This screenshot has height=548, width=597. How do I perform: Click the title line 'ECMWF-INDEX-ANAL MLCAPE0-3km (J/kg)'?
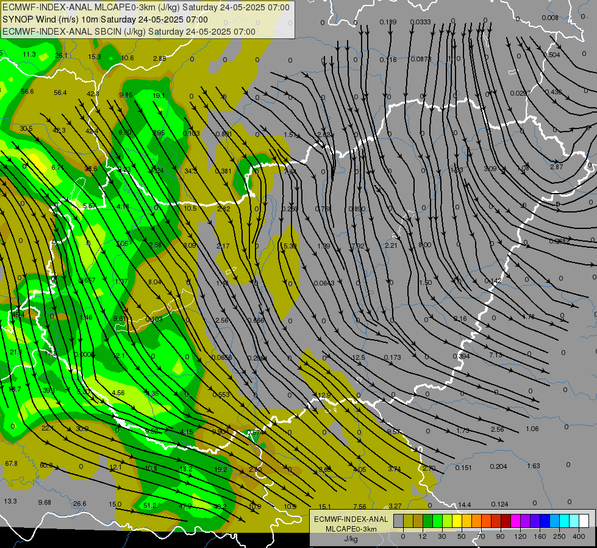(x=146, y=7)
